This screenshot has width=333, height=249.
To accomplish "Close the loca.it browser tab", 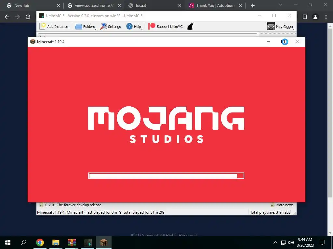I will pos(180,6).
